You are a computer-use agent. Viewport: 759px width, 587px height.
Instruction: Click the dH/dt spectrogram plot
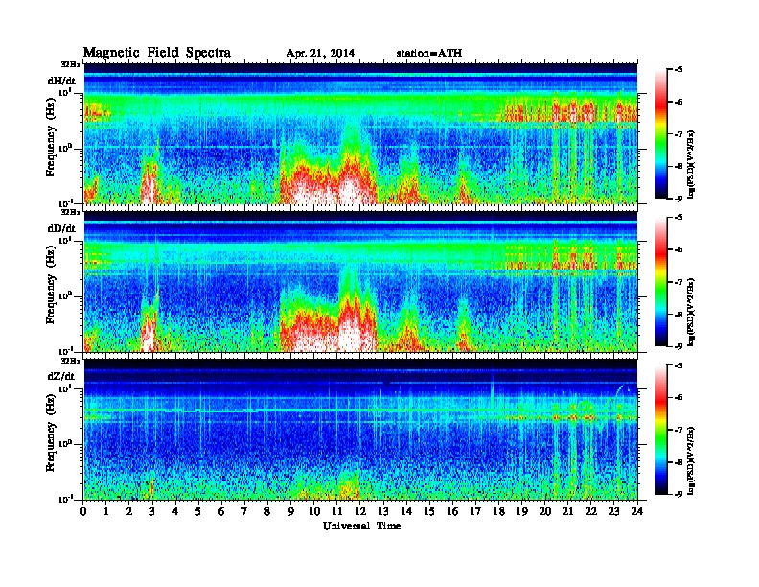coord(360,133)
